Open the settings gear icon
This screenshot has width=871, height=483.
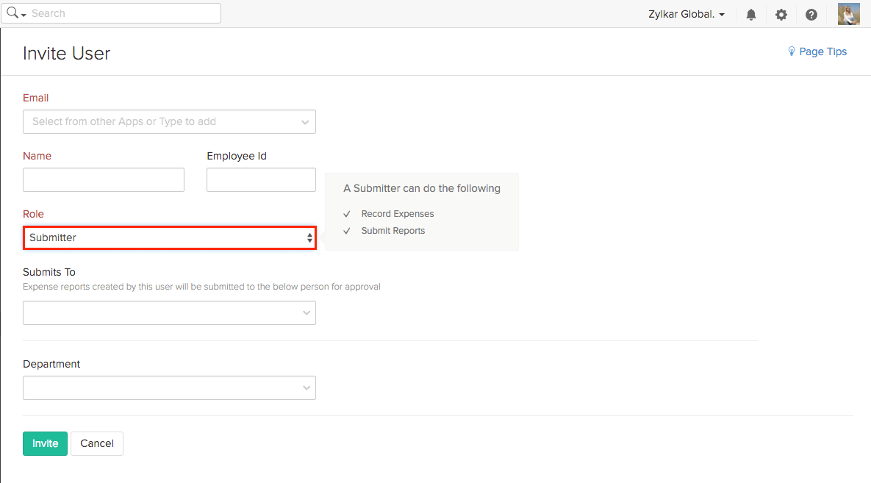pos(781,14)
